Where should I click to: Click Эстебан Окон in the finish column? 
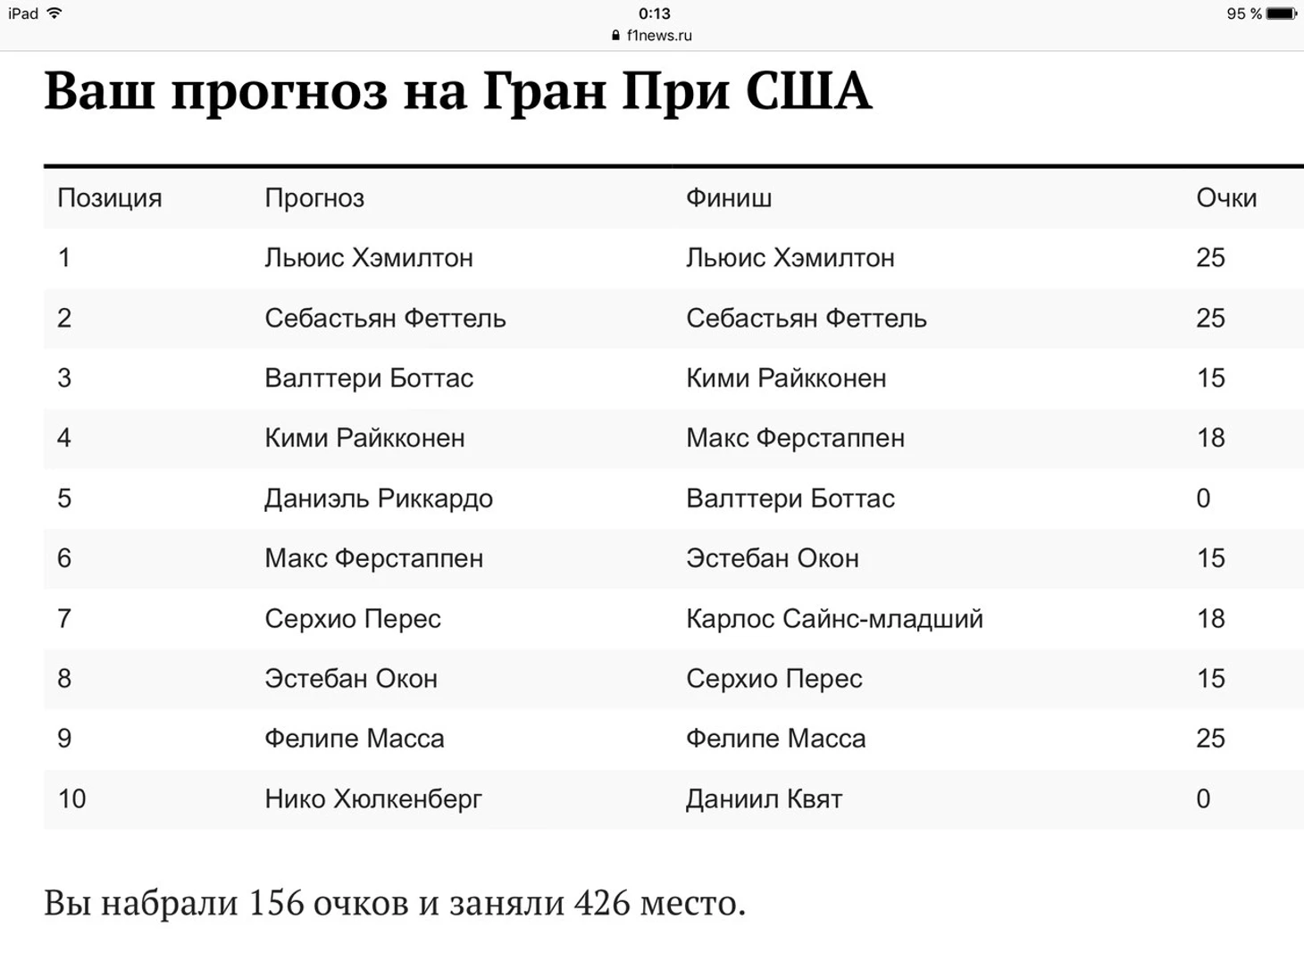coord(773,558)
